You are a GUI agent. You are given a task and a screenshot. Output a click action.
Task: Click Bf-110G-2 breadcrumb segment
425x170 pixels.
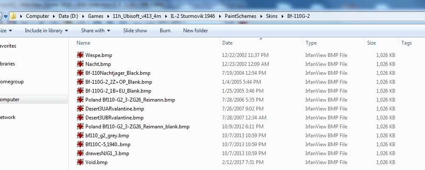click(298, 16)
